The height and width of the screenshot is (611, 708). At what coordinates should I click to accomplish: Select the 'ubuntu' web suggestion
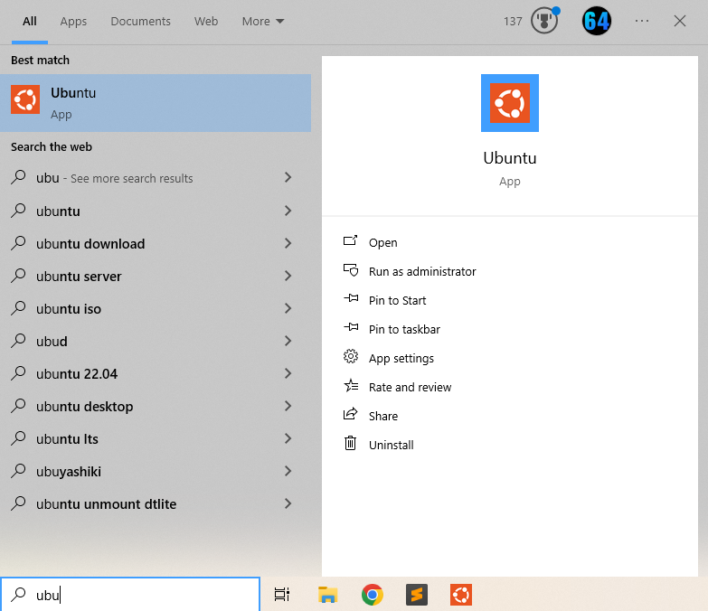tap(58, 211)
